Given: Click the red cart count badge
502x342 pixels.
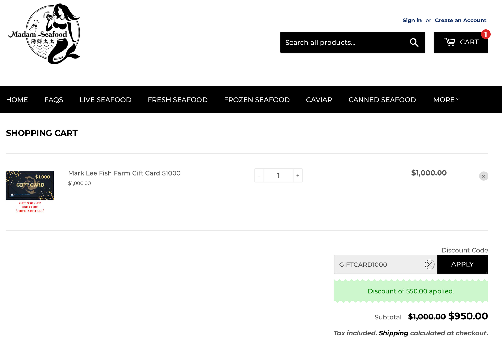Looking at the screenshot, I should coord(485,34).
